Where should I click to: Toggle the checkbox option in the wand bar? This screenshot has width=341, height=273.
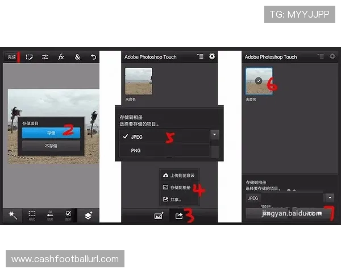click(x=68, y=216)
